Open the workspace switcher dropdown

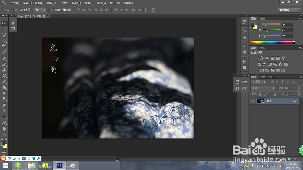click(x=290, y=10)
